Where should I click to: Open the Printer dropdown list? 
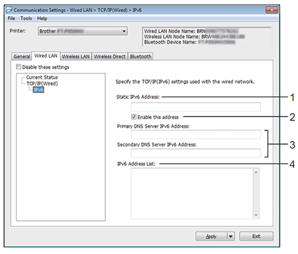(83, 31)
